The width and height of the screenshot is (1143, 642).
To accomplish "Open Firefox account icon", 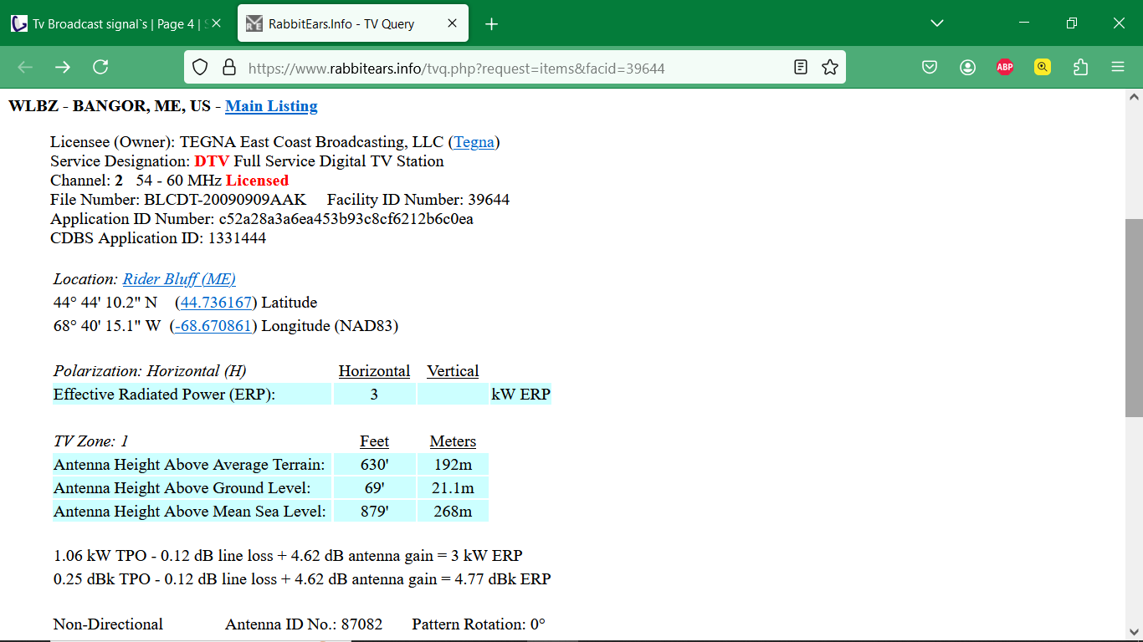I will pos(967,68).
